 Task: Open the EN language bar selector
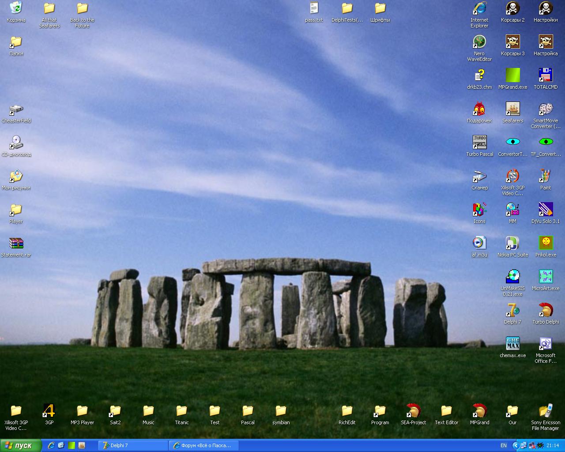tap(504, 445)
